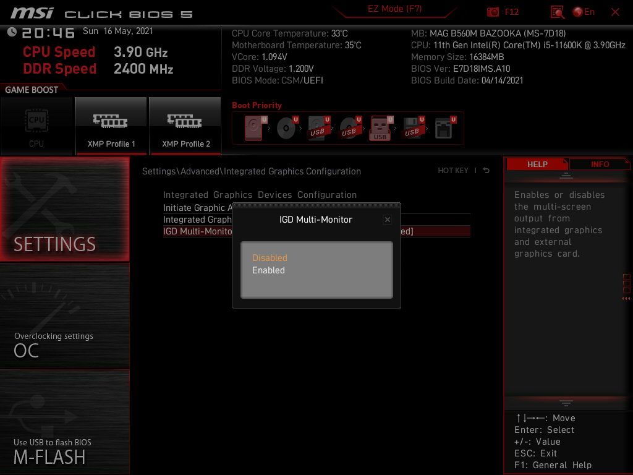Click the CPU Speed 3.90 GHz value
The height and width of the screenshot is (475, 633).
(x=140, y=52)
